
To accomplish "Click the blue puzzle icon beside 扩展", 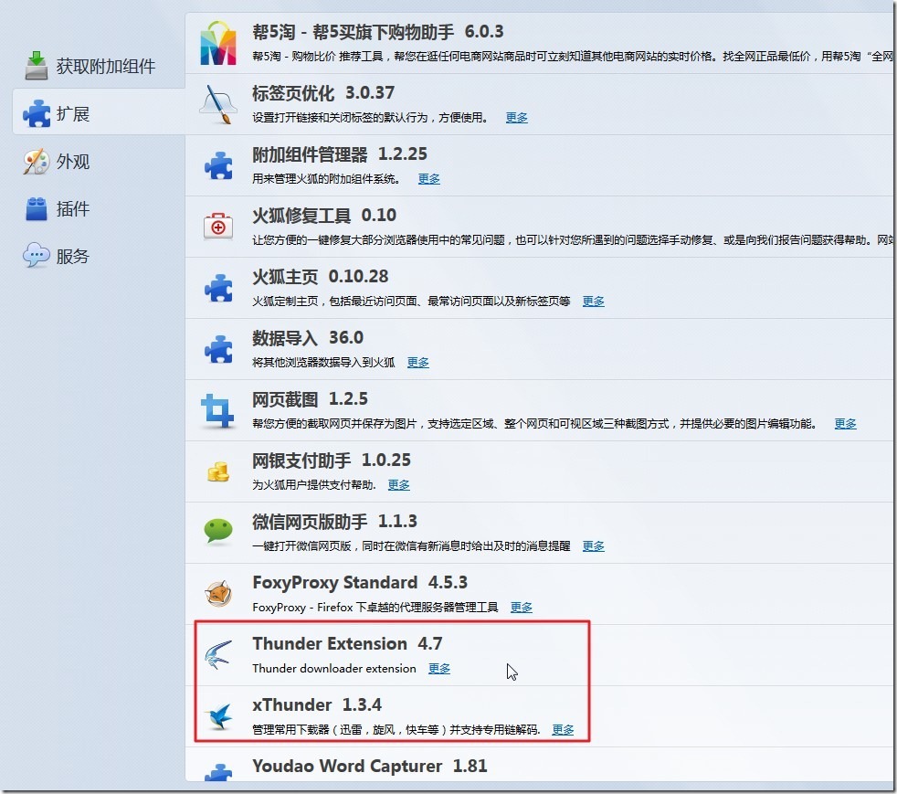I will [x=36, y=113].
